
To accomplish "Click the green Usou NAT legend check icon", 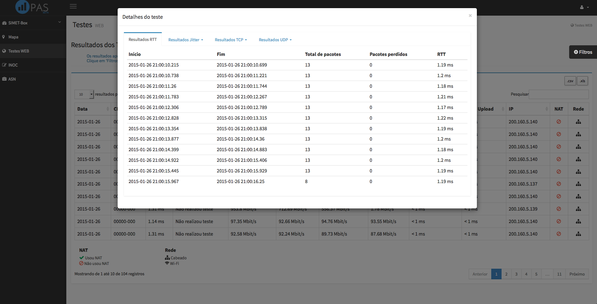I will [x=81, y=258].
